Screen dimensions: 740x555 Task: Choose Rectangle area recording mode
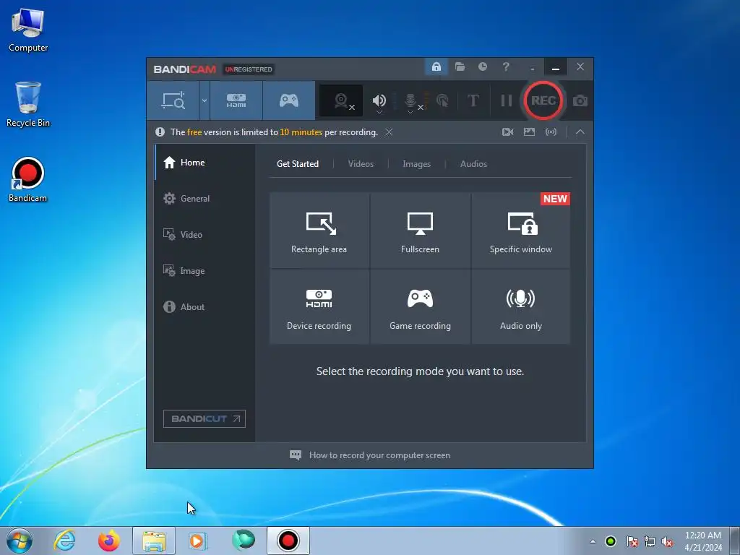(x=319, y=231)
